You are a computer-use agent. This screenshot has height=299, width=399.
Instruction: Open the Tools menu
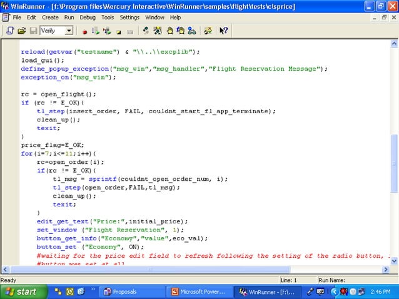pos(108,18)
